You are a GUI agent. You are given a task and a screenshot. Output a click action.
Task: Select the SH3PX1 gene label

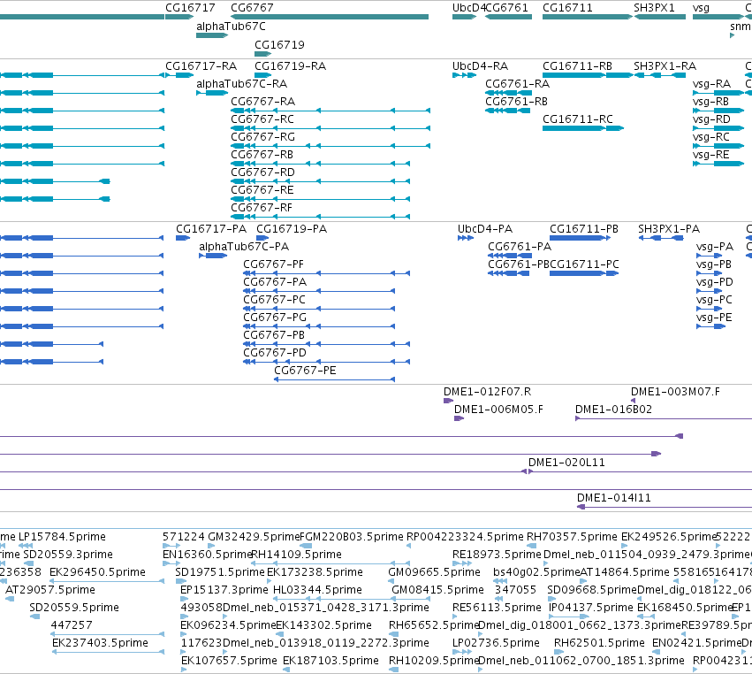[654, 8]
